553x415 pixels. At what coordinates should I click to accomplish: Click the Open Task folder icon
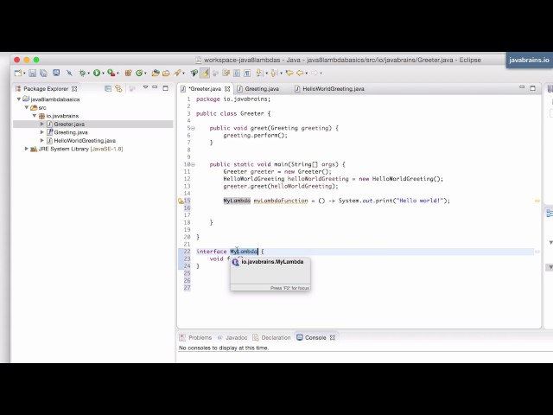(x=166, y=73)
